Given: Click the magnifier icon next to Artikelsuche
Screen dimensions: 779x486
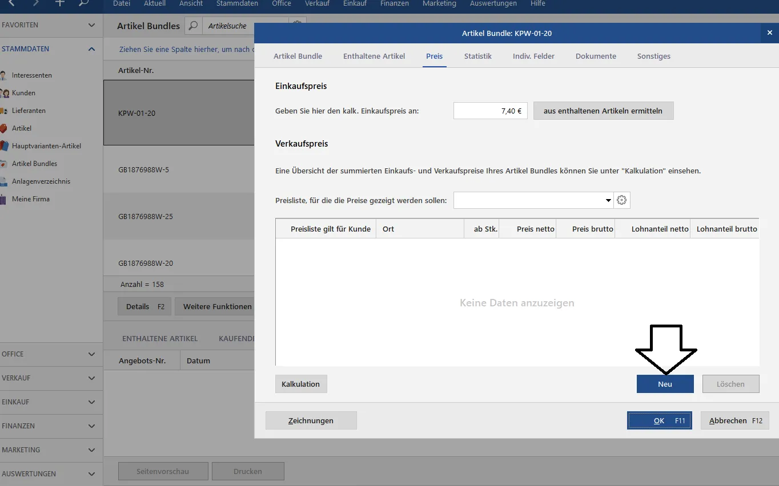Looking at the screenshot, I should pyautogui.click(x=194, y=26).
